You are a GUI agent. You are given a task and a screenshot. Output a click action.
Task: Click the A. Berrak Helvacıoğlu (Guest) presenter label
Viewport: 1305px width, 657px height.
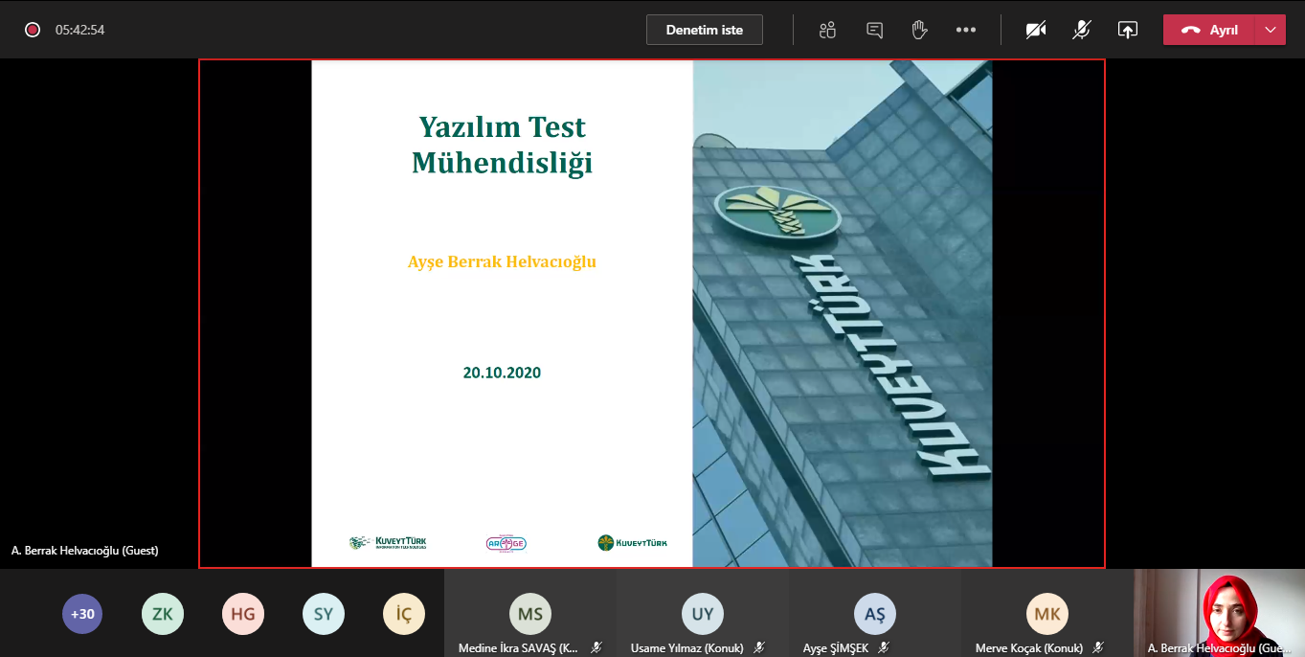pos(85,551)
